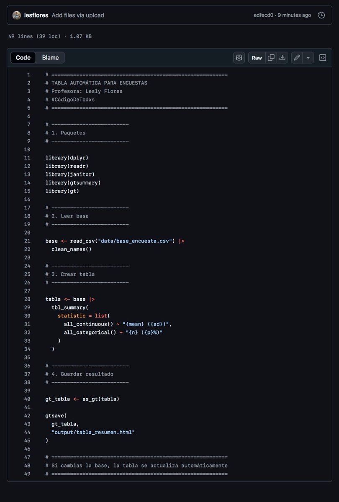Click the library(janitor) line

pyautogui.click(x=70, y=174)
